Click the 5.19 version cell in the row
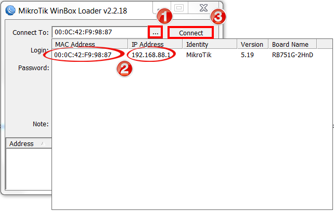Viewport: 334px width, 211px height. [247, 55]
